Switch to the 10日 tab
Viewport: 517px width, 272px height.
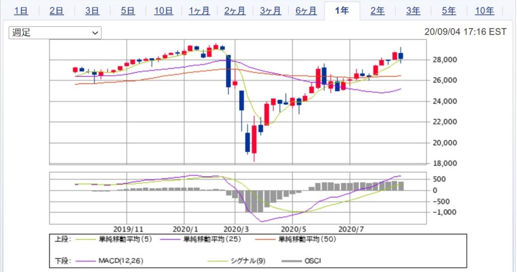163,11
